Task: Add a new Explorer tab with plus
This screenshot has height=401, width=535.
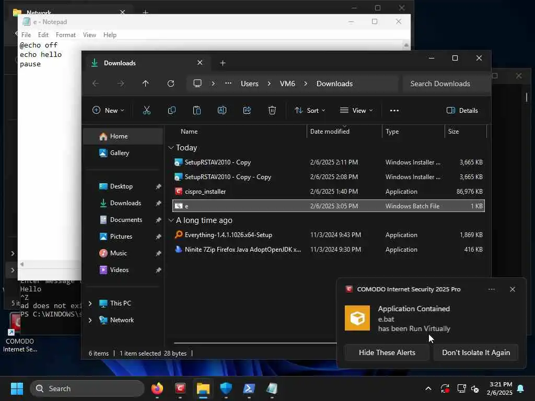Action: coord(223,63)
